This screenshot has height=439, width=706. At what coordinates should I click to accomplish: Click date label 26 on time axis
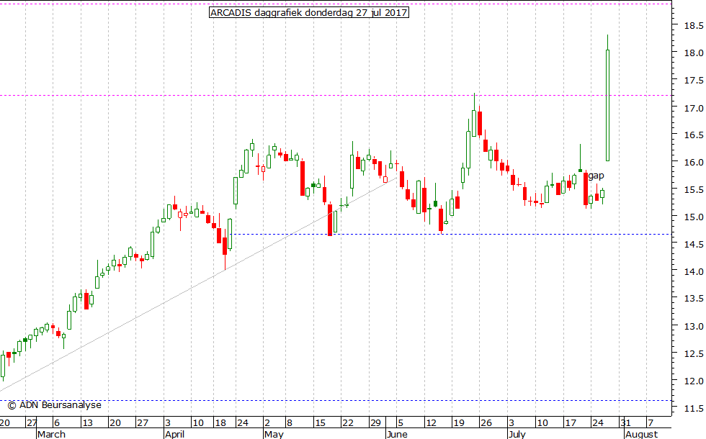[x=486, y=423]
